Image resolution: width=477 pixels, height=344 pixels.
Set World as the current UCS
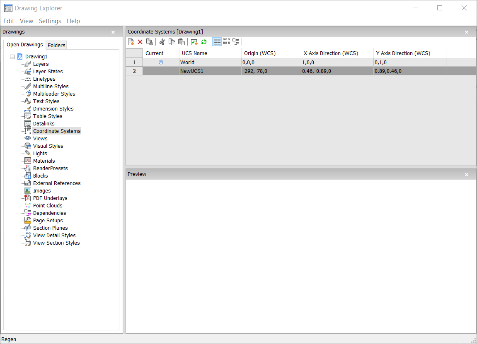pyautogui.click(x=161, y=62)
